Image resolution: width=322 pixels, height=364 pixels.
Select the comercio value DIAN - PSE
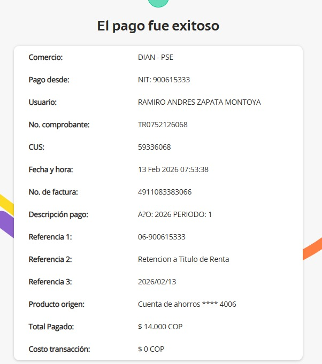pos(156,57)
